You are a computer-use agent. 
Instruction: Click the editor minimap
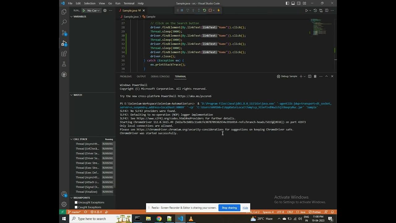pyautogui.click(x=321, y=28)
